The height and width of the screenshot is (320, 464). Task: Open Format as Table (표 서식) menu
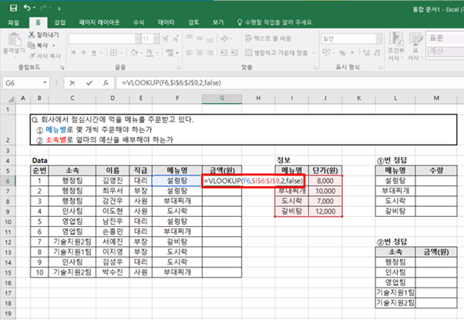[x=415, y=46]
